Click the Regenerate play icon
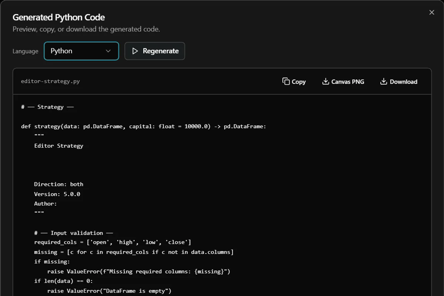 pyautogui.click(x=135, y=51)
